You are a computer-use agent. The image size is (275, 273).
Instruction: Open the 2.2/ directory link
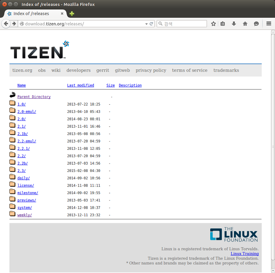(x=21, y=156)
